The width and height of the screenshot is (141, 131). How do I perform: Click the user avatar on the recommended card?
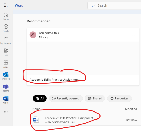(x=33, y=35)
